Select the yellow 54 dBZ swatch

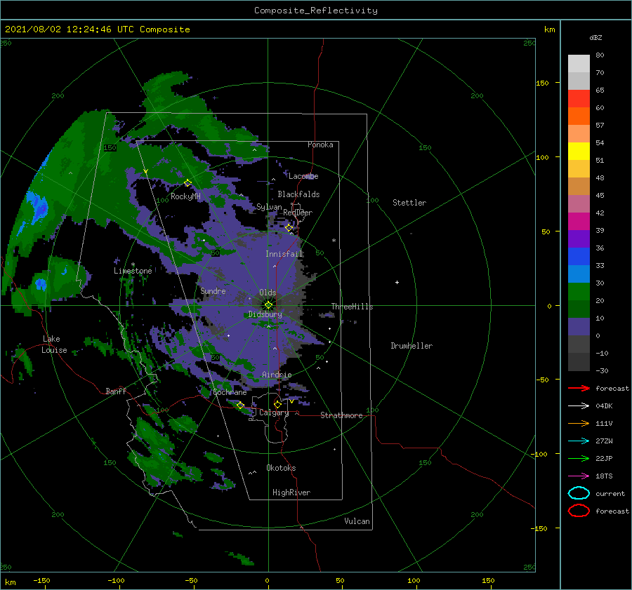(x=579, y=151)
